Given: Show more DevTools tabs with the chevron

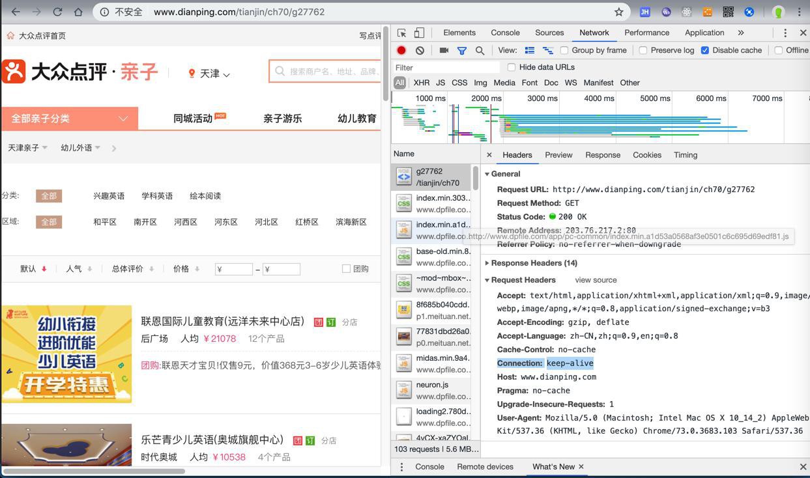Looking at the screenshot, I should (x=741, y=33).
